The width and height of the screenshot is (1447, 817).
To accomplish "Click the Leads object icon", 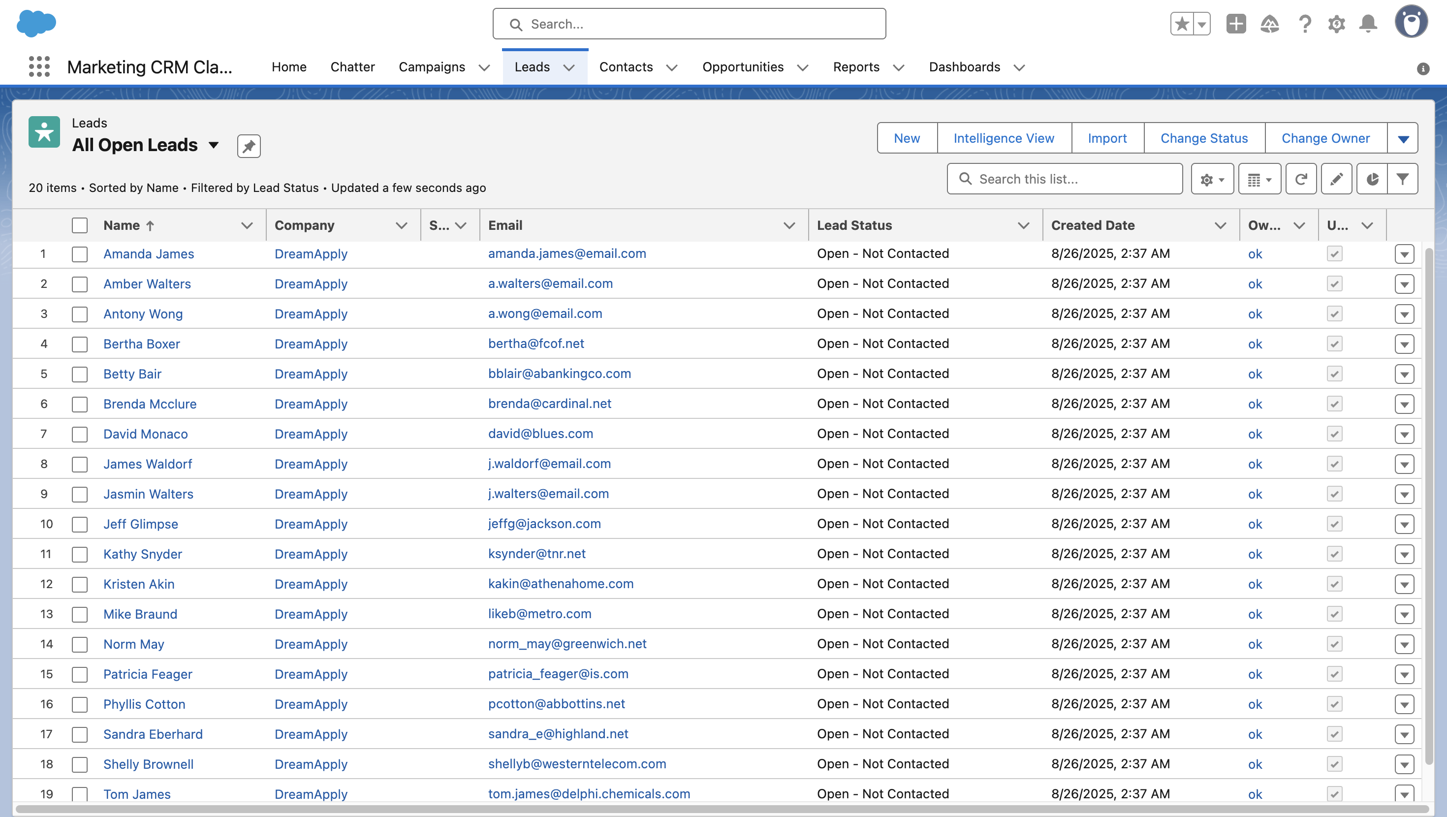I will [44, 132].
